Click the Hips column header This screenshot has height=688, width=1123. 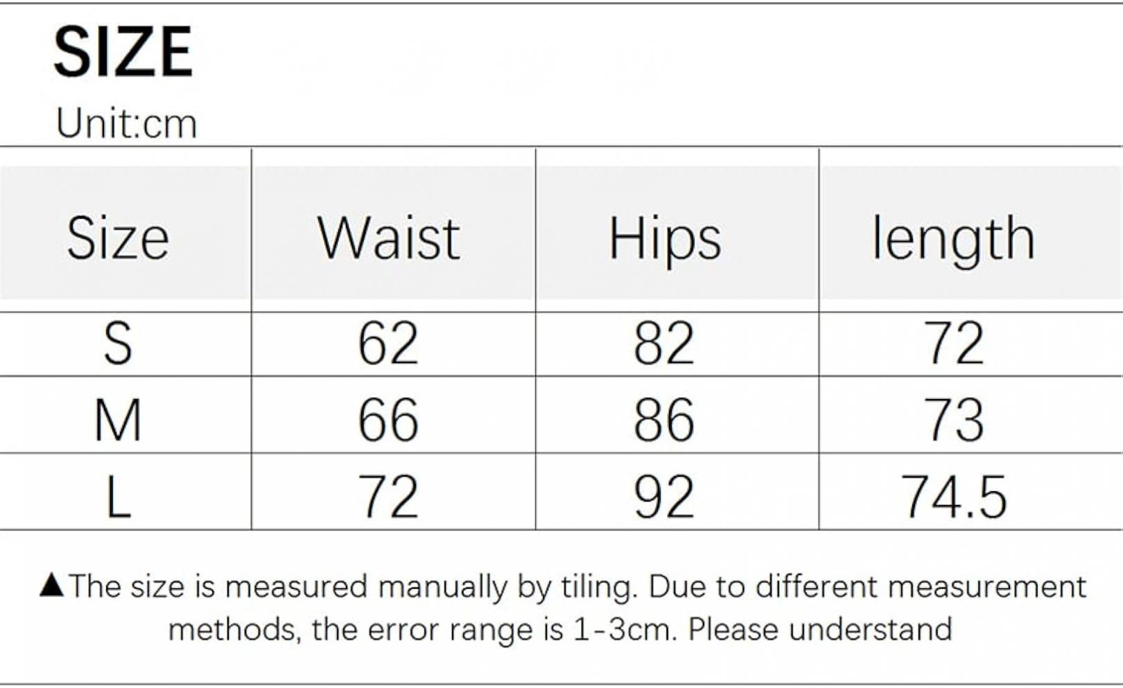tap(665, 240)
